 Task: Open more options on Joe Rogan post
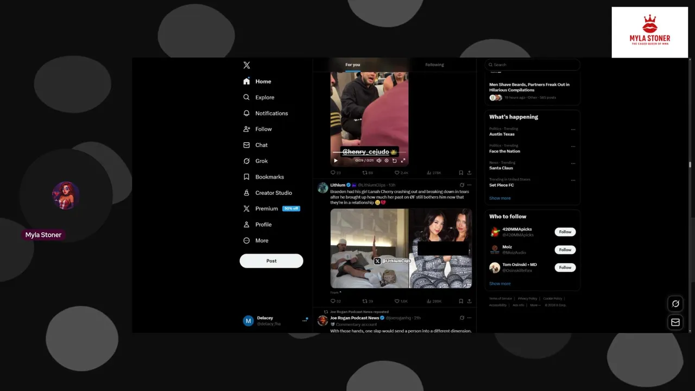[469, 318]
